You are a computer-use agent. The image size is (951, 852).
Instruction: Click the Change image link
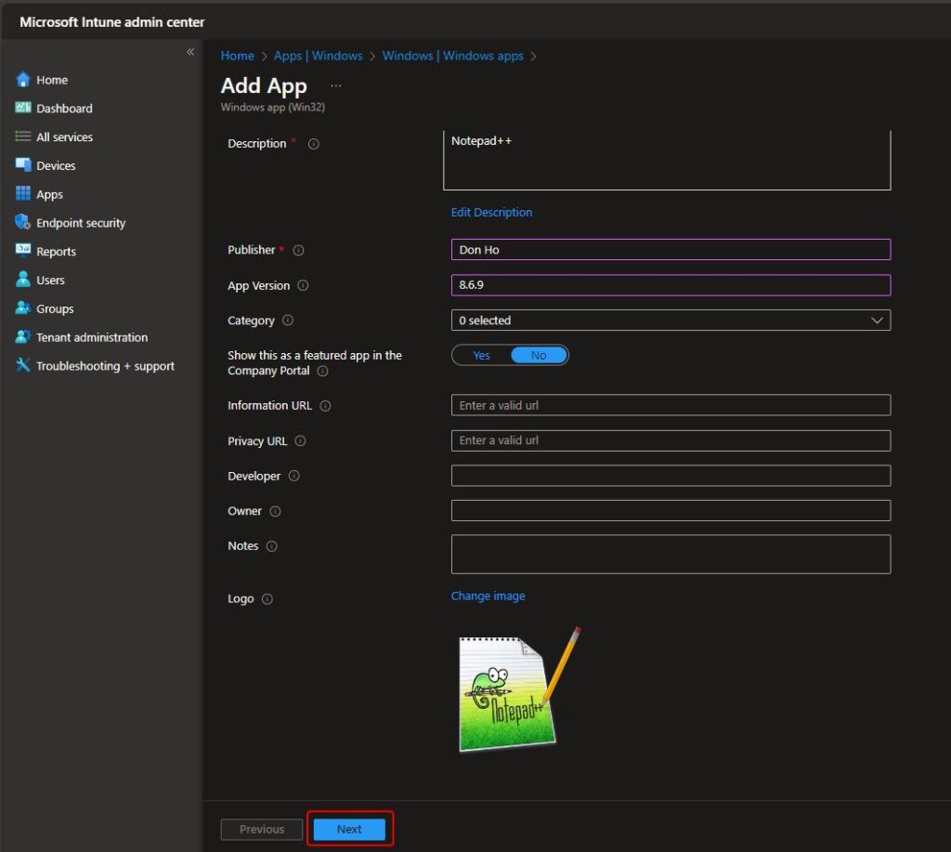coord(489,596)
